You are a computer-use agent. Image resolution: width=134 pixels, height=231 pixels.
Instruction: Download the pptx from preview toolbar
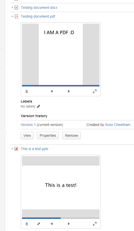(27, 224)
